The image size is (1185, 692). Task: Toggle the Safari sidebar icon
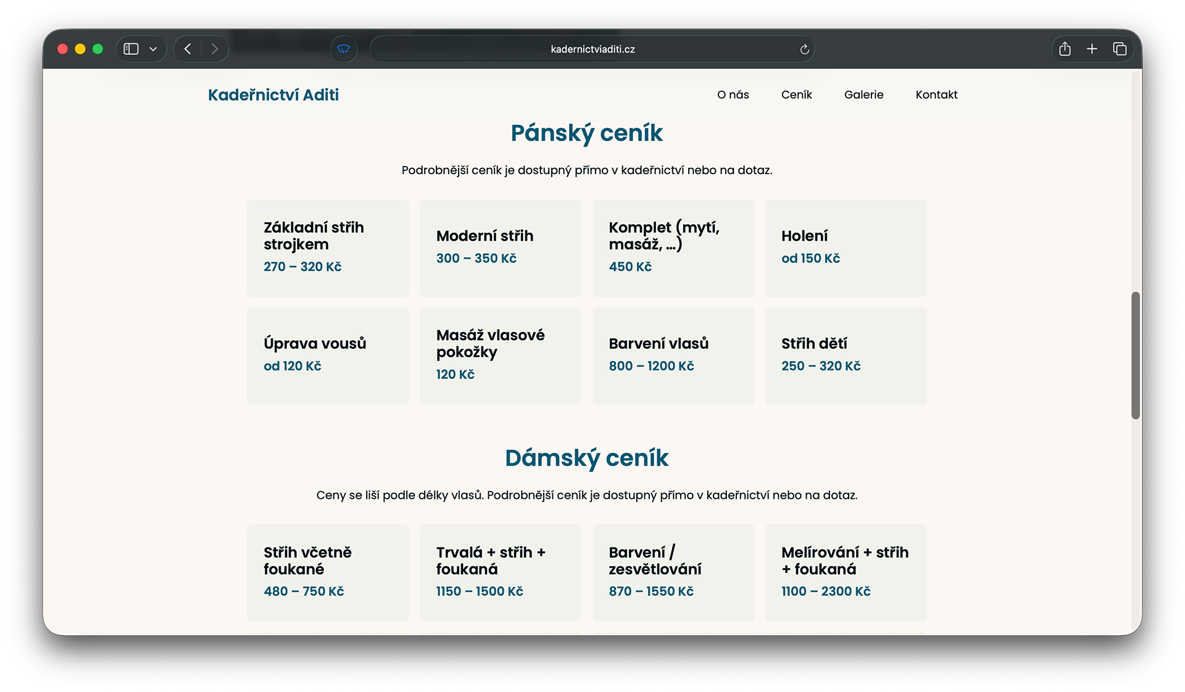tap(131, 49)
